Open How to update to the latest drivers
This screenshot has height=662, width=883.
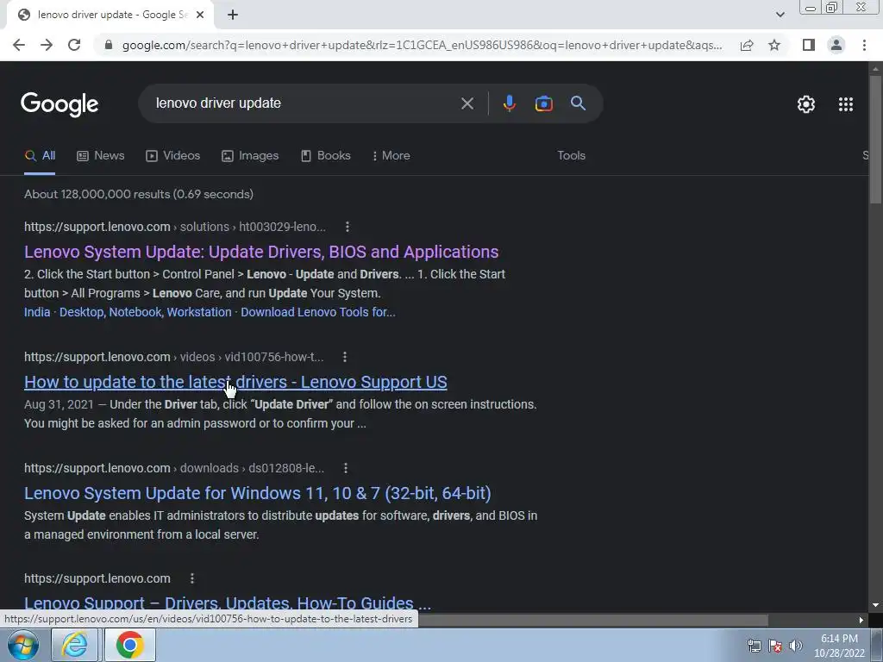tap(235, 382)
